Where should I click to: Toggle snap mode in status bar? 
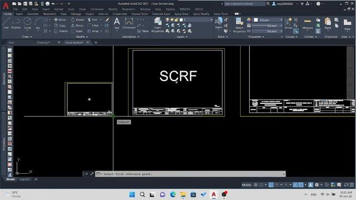[x=261, y=185]
